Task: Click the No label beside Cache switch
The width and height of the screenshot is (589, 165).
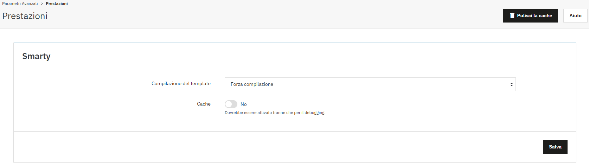Action: click(x=244, y=104)
